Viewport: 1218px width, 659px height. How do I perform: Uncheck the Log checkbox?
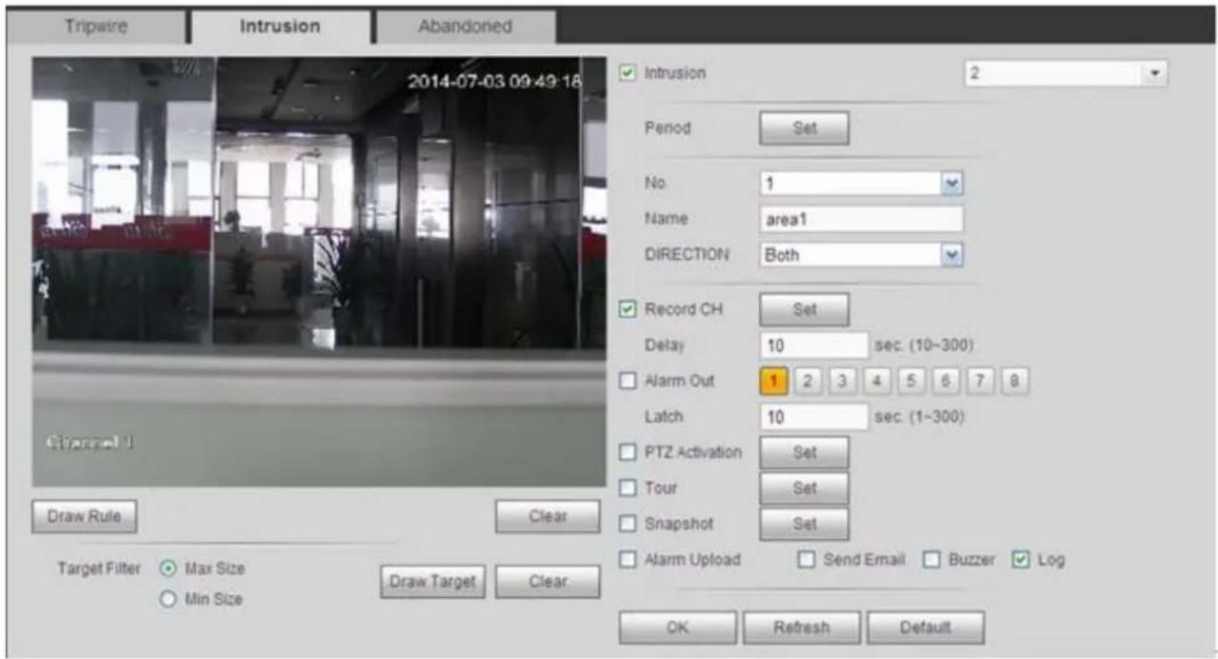click(1021, 560)
